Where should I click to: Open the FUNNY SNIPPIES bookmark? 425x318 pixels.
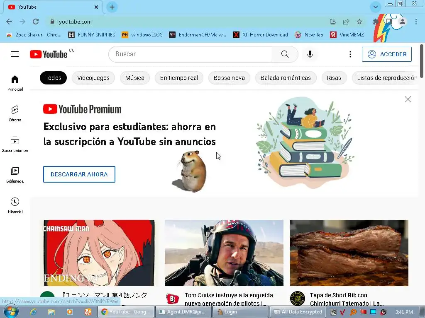click(92, 35)
